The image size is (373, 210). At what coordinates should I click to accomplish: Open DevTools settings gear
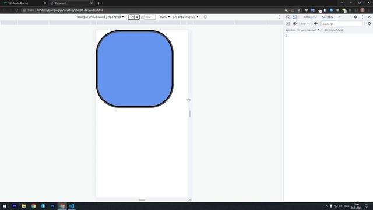click(x=356, y=17)
